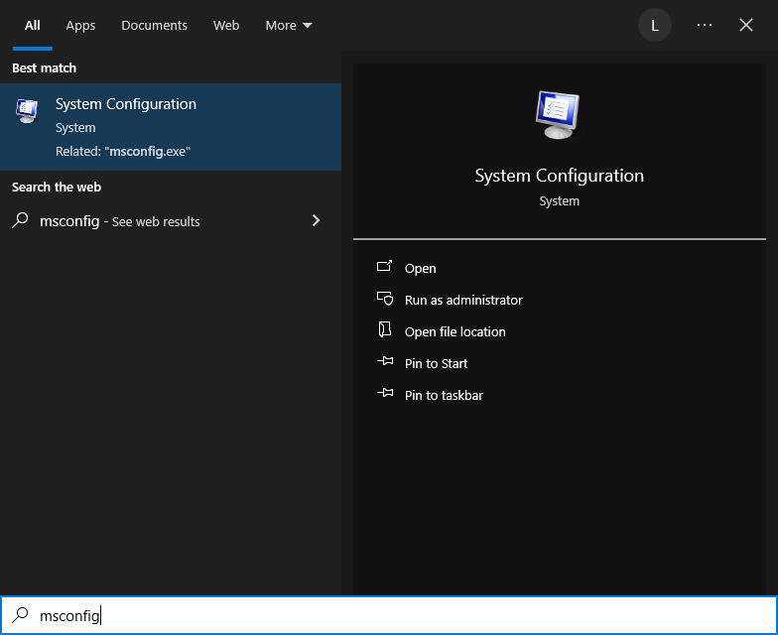Switch to the Documents search tab
This screenshot has width=778, height=635.
coord(155,26)
